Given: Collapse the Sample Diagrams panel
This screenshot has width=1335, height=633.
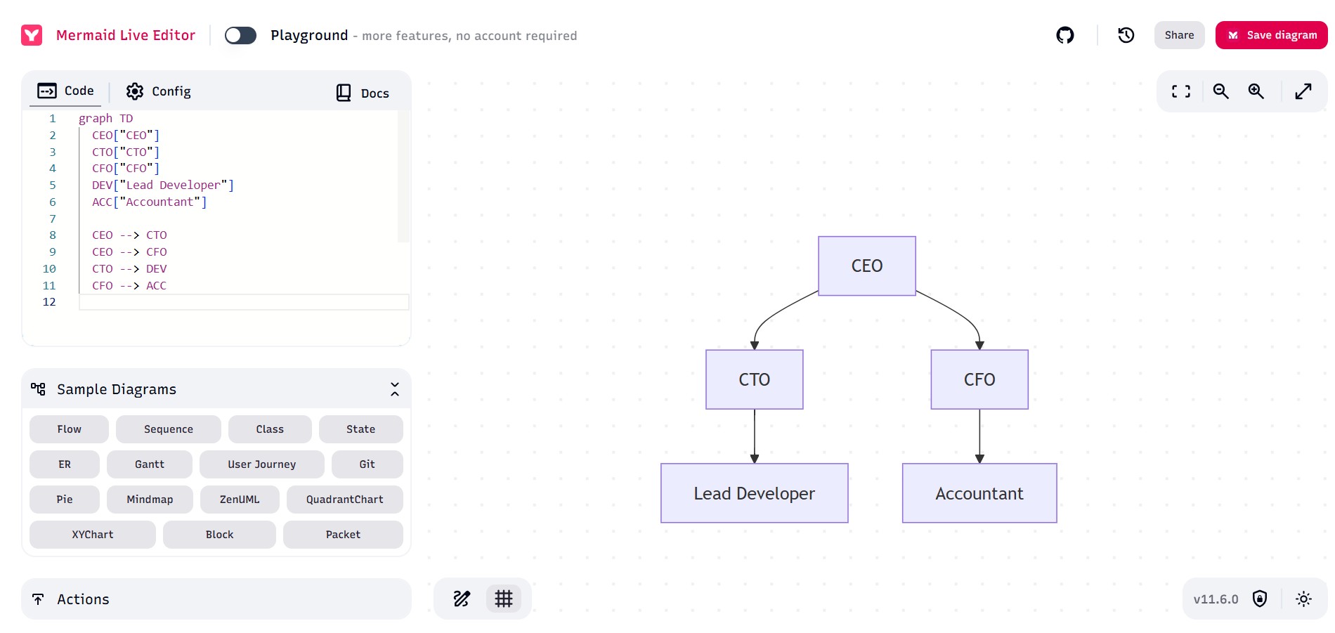Looking at the screenshot, I should (x=395, y=389).
